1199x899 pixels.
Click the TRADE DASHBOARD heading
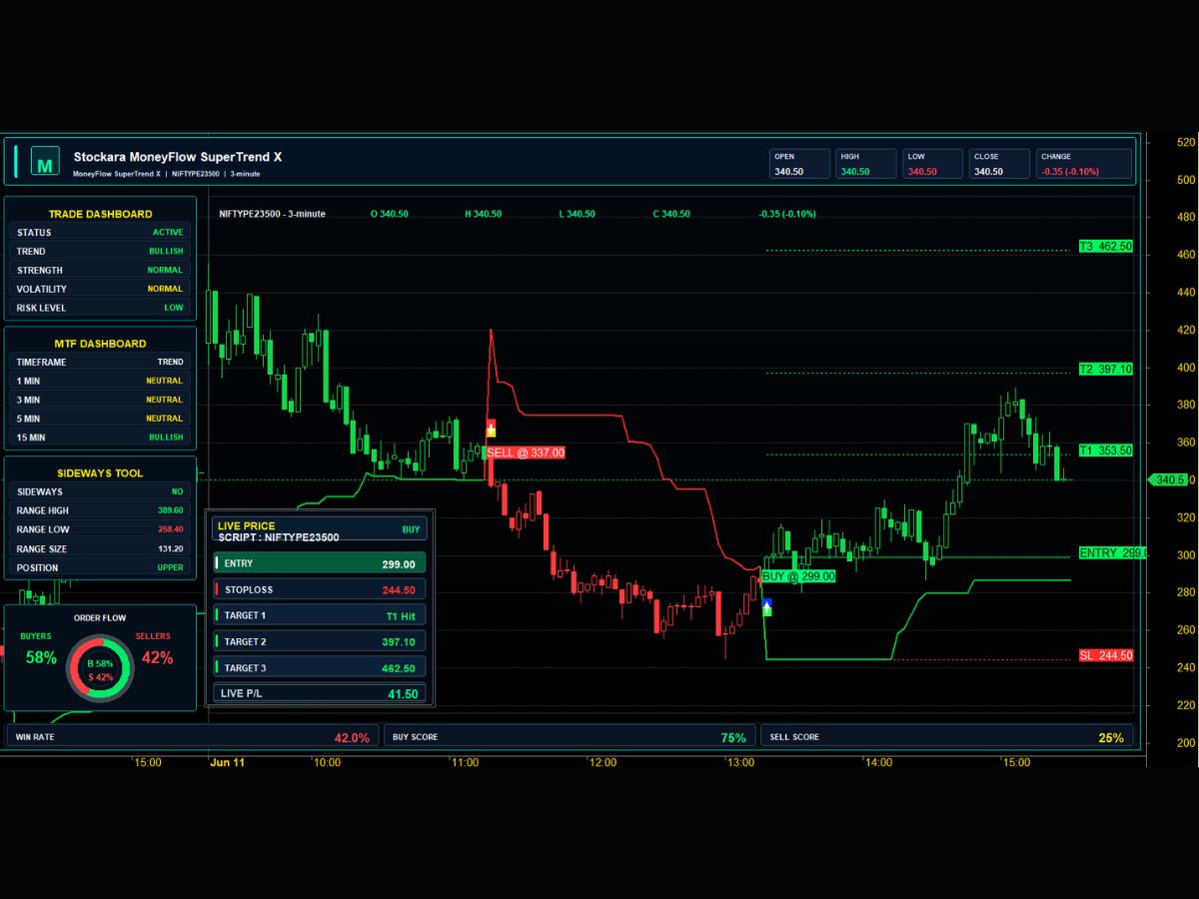(x=100, y=214)
